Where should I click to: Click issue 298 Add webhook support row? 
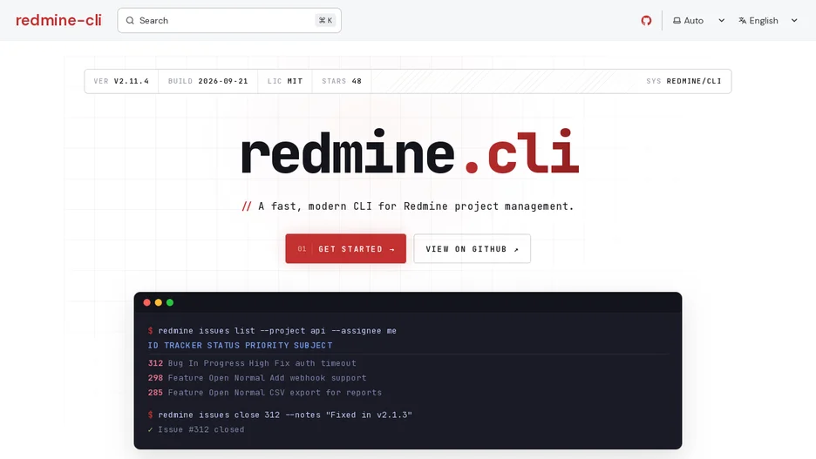pyautogui.click(x=257, y=378)
